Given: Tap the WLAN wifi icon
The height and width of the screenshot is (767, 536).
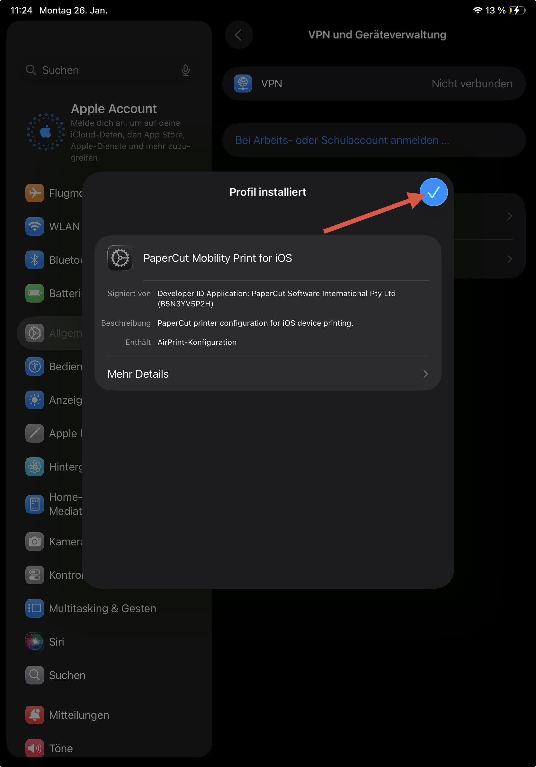Looking at the screenshot, I should pos(35,226).
